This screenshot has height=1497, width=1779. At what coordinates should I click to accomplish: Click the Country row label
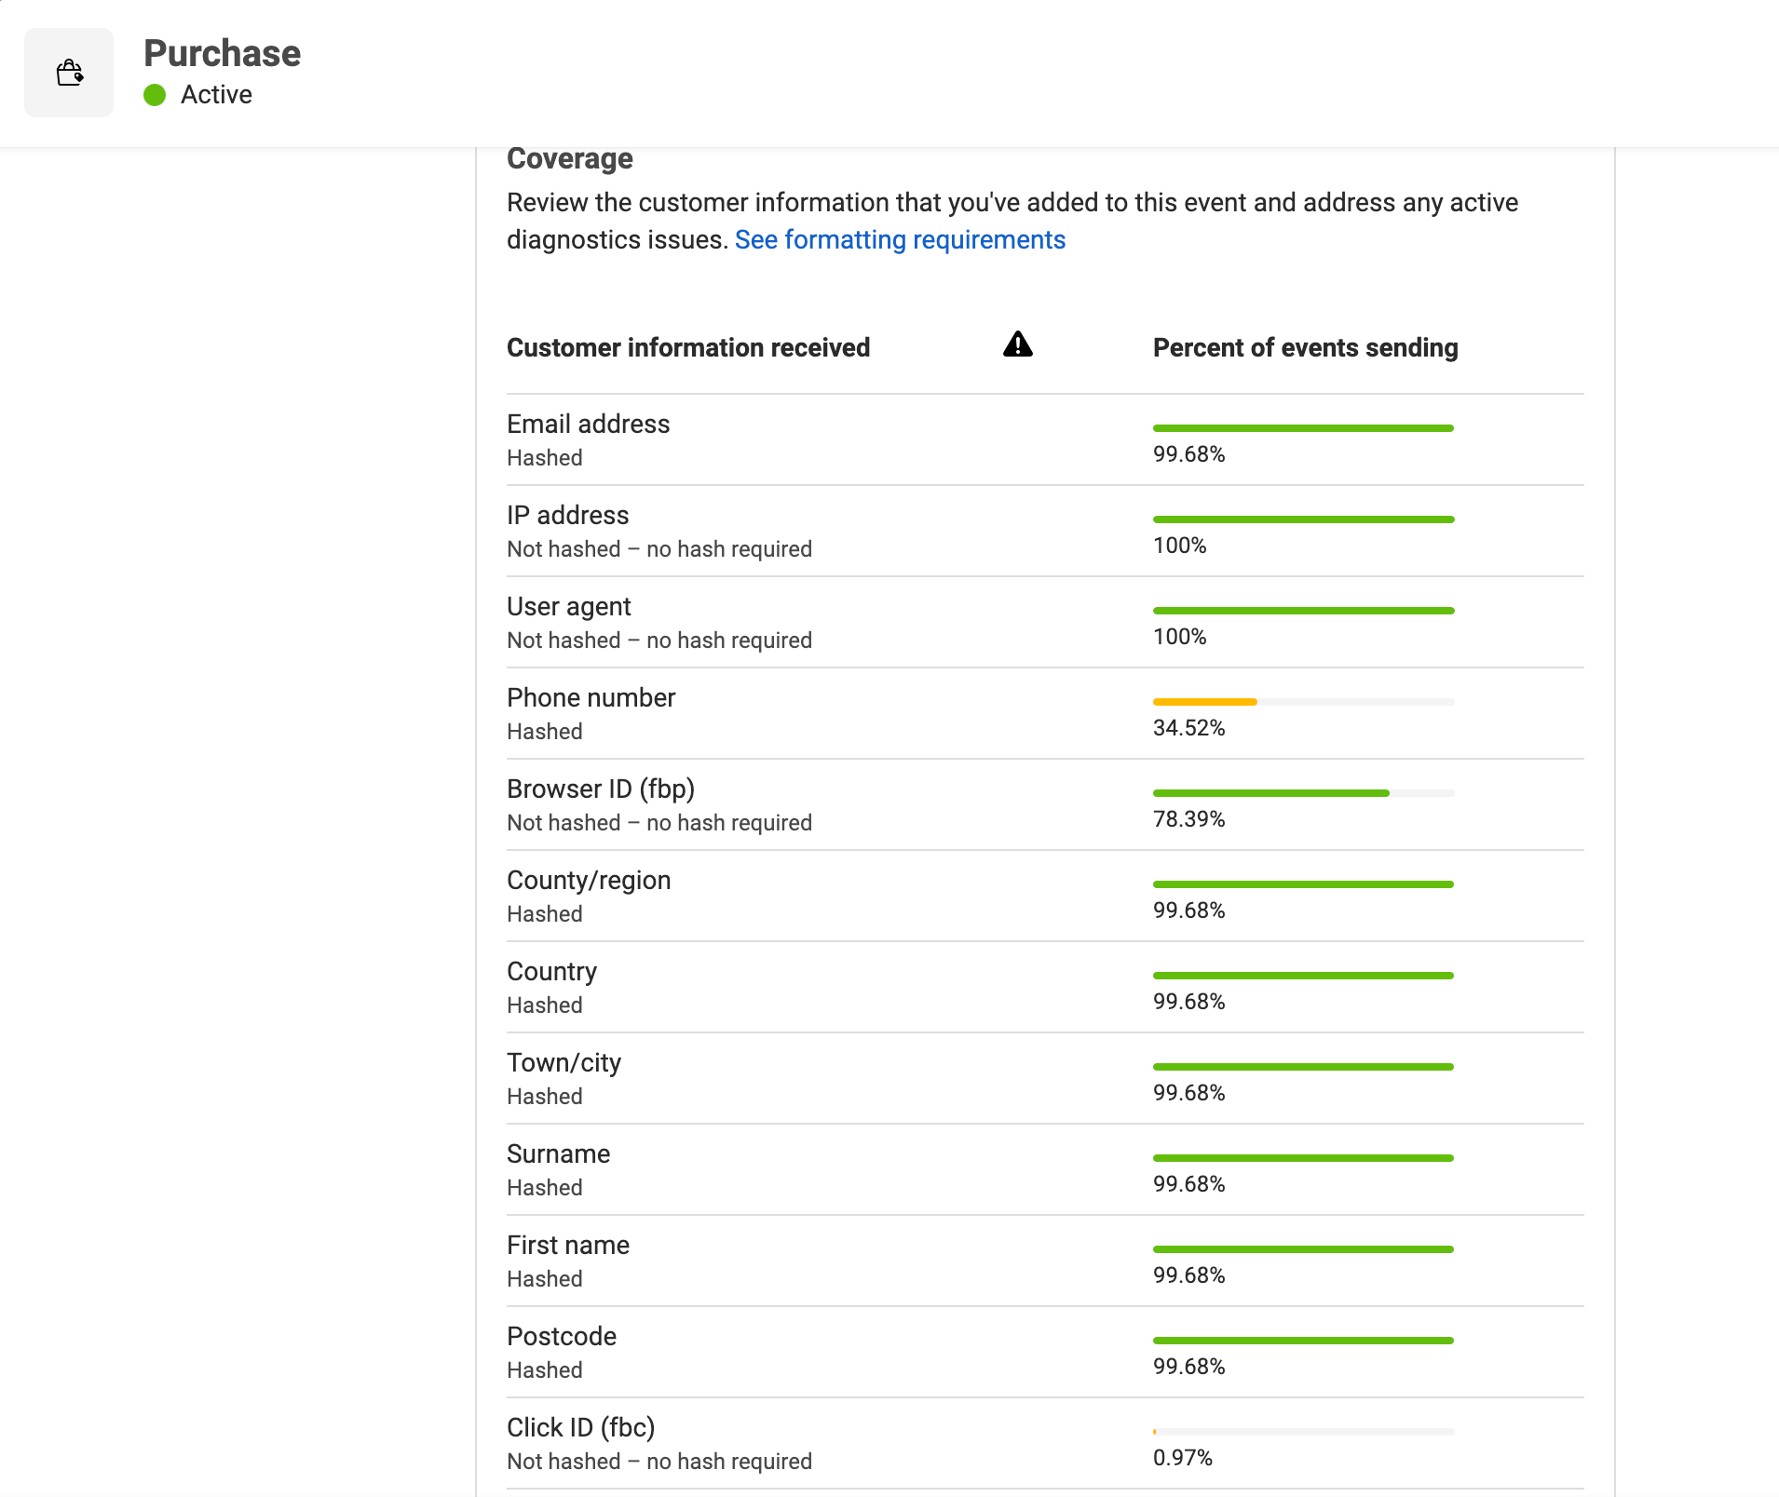(551, 972)
